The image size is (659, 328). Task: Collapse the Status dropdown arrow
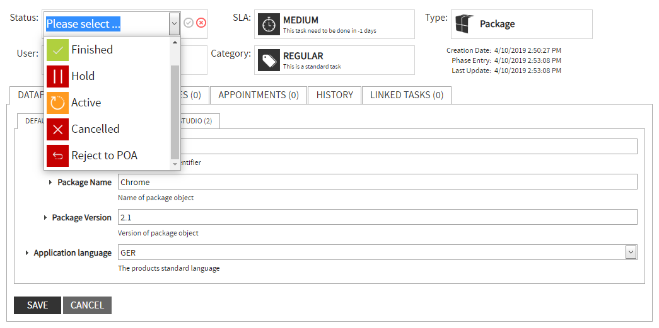pyautogui.click(x=174, y=24)
